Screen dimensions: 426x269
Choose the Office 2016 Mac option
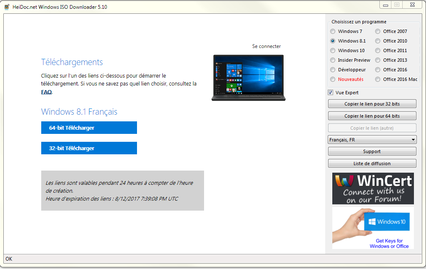(x=378, y=79)
